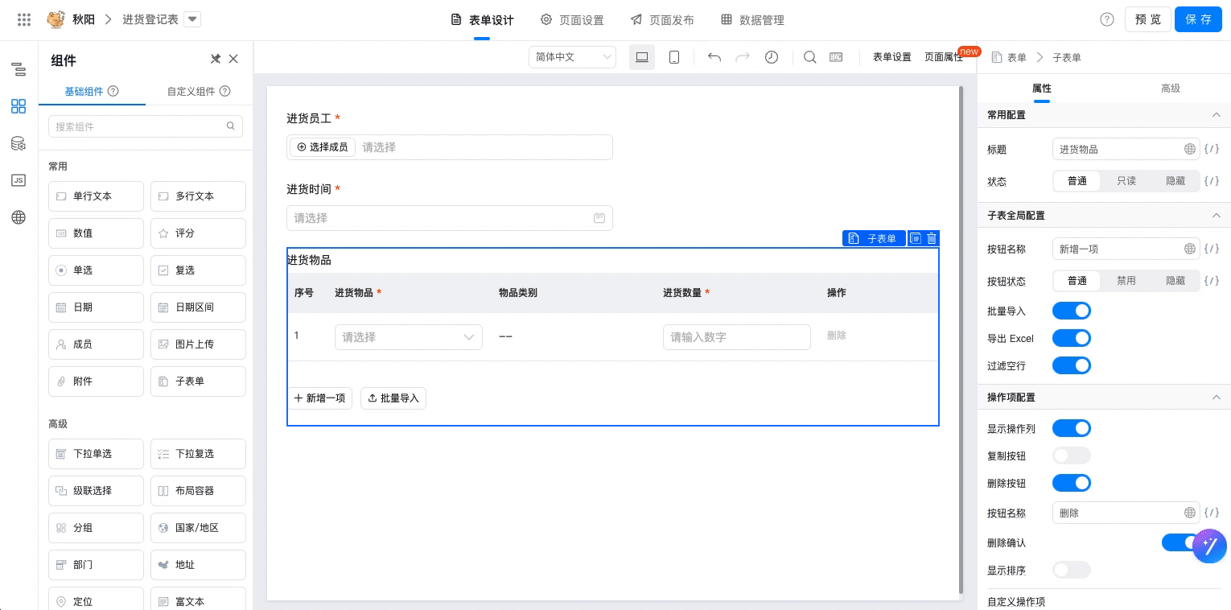Delete the selected 子表单 component
Screen dimensions: 1231x610
[x=932, y=238]
